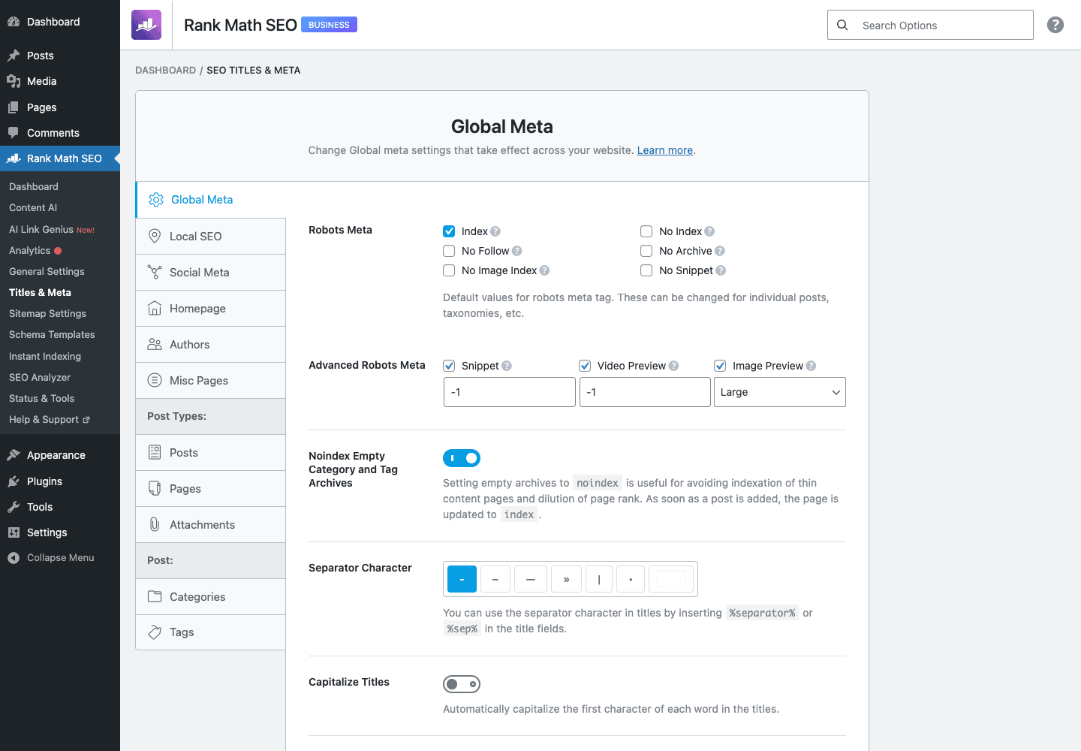
Task: Check the No Index checkbox
Action: pyautogui.click(x=646, y=231)
